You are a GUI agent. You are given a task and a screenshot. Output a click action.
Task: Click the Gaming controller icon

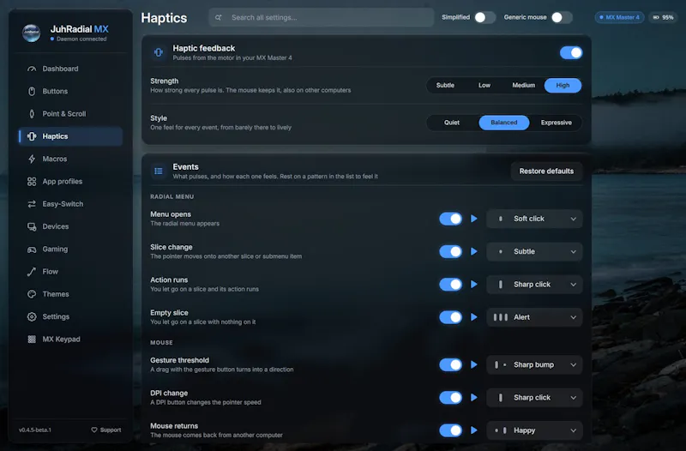coord(32,250)
